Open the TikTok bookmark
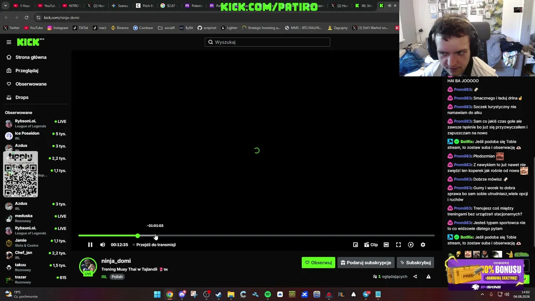Screen dimensions: 535x301 81,28
